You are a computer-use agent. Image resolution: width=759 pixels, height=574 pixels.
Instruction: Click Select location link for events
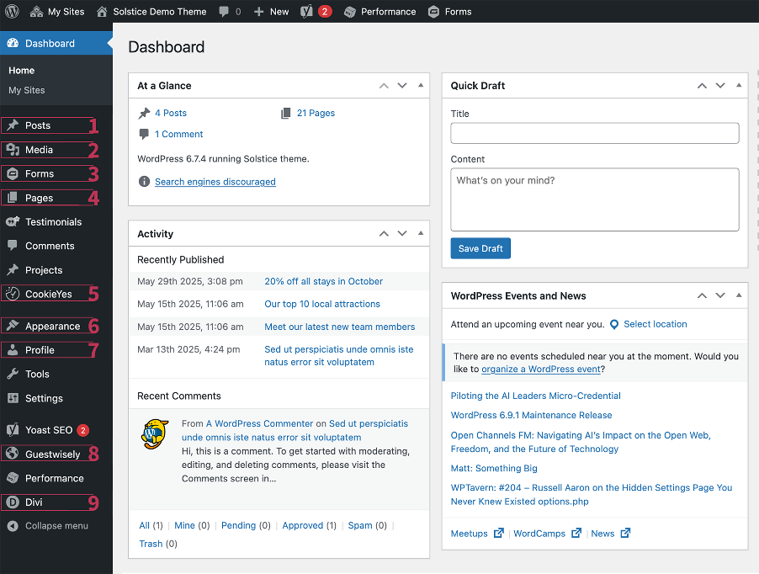point(655,324)
